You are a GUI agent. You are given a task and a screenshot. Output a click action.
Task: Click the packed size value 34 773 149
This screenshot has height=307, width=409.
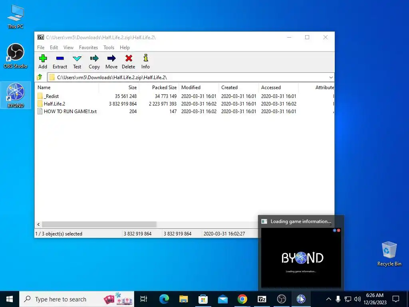coord(166,96)
